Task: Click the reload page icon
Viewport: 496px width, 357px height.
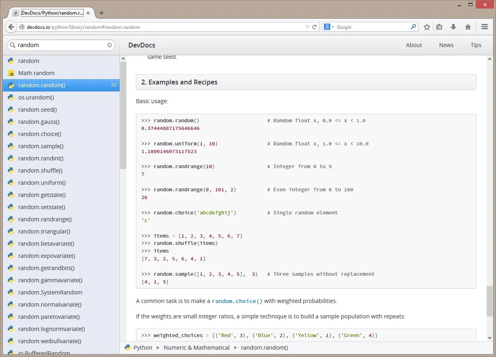Action: pyautogui.click(x=314, y=27)
